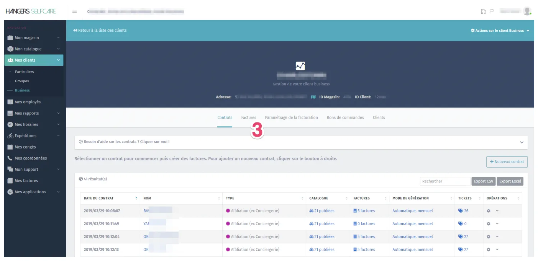Click the Rechercher search field
Image resolution: width=538 pixels, height=261 pixels.
click(x=445, y=181)
